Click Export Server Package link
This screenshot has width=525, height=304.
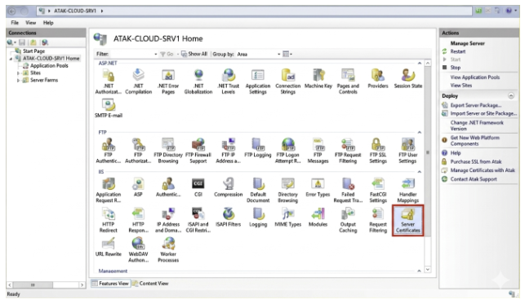(x=476, y=105)
